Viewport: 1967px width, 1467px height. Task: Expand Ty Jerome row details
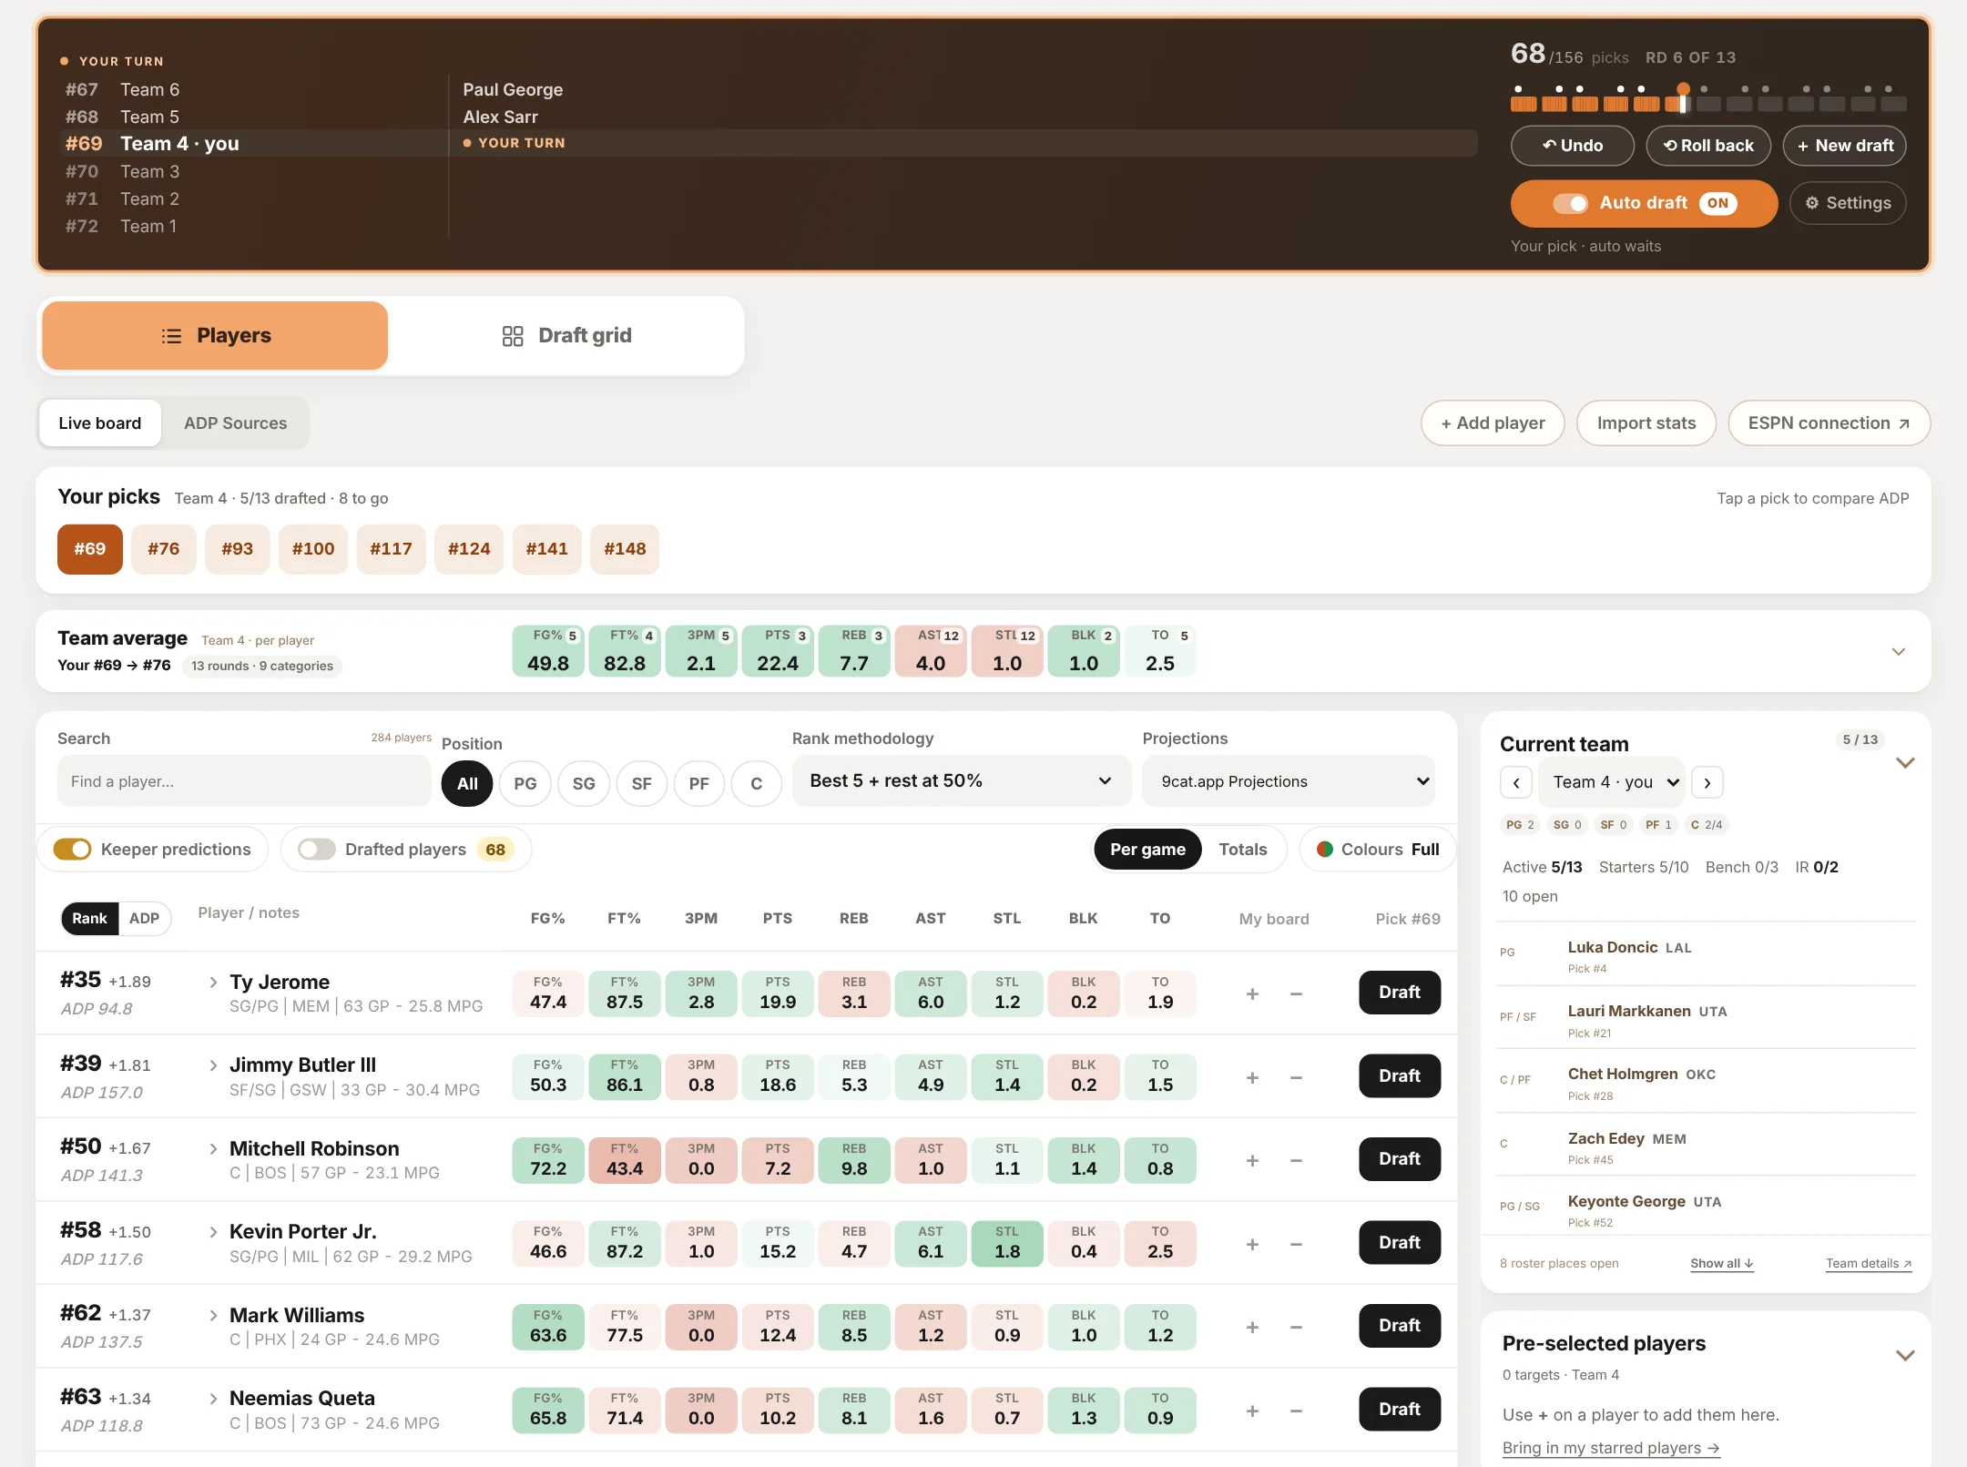pyautogui.click(x=213, y=983)
